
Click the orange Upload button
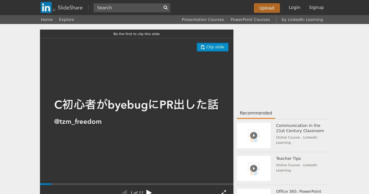pos(267,8)
